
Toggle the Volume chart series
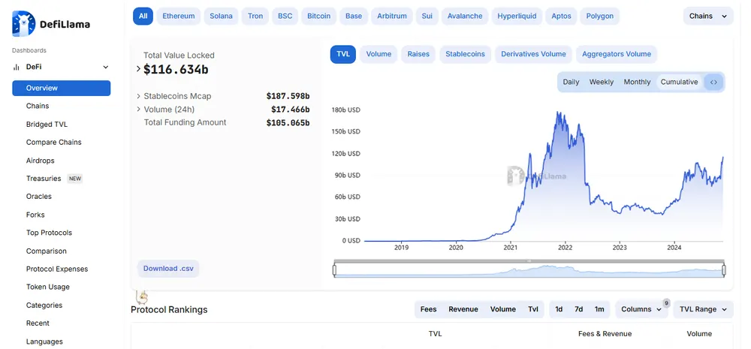[x=379, y=54]
